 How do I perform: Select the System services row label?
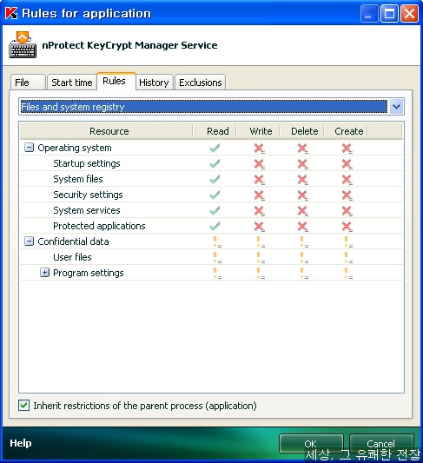pos(87,210)
